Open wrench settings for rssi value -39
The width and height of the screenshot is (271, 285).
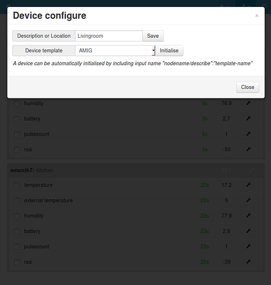(248, 262)
